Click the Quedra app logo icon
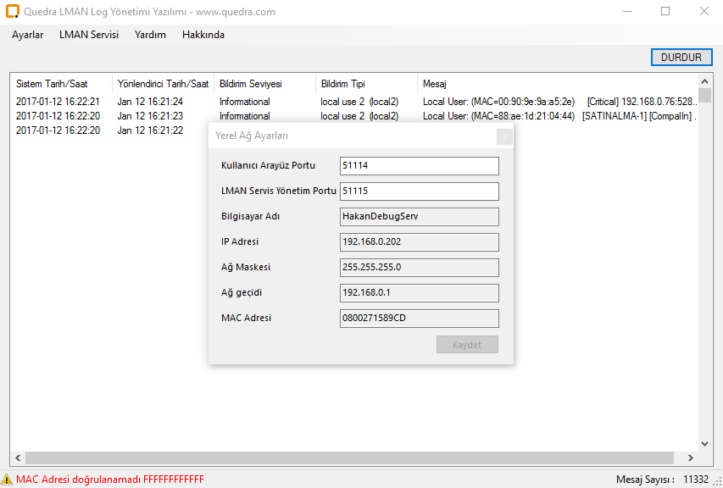Screen dimensions: 723x488 click(x=12, y=12)
